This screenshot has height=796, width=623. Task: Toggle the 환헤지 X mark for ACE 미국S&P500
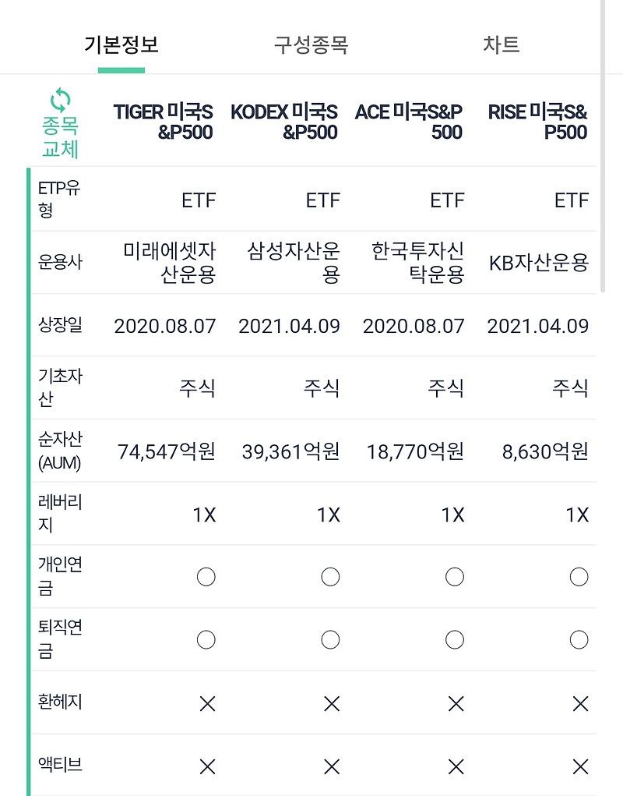pyautogui.click(x=455, y=703)
